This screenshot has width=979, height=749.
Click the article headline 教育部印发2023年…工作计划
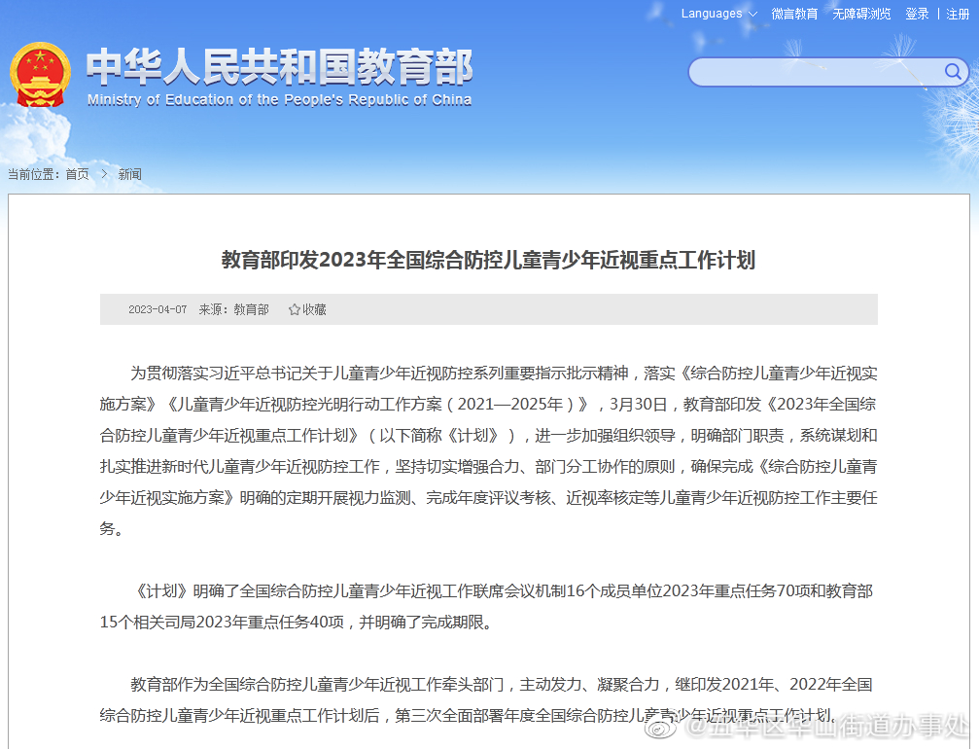[488, 260]
